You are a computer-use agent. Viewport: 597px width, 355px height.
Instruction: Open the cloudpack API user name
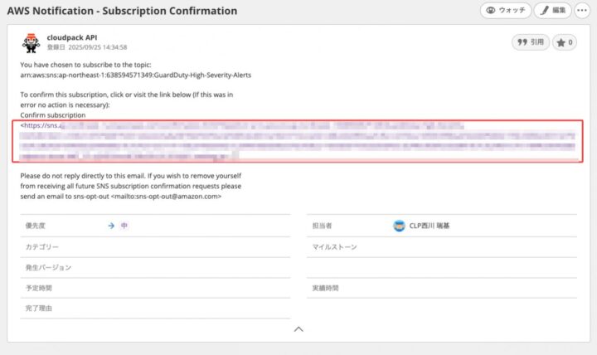(x=71, y=37)
